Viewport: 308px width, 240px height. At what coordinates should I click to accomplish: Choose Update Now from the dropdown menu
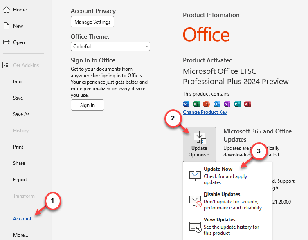(227, 176)
